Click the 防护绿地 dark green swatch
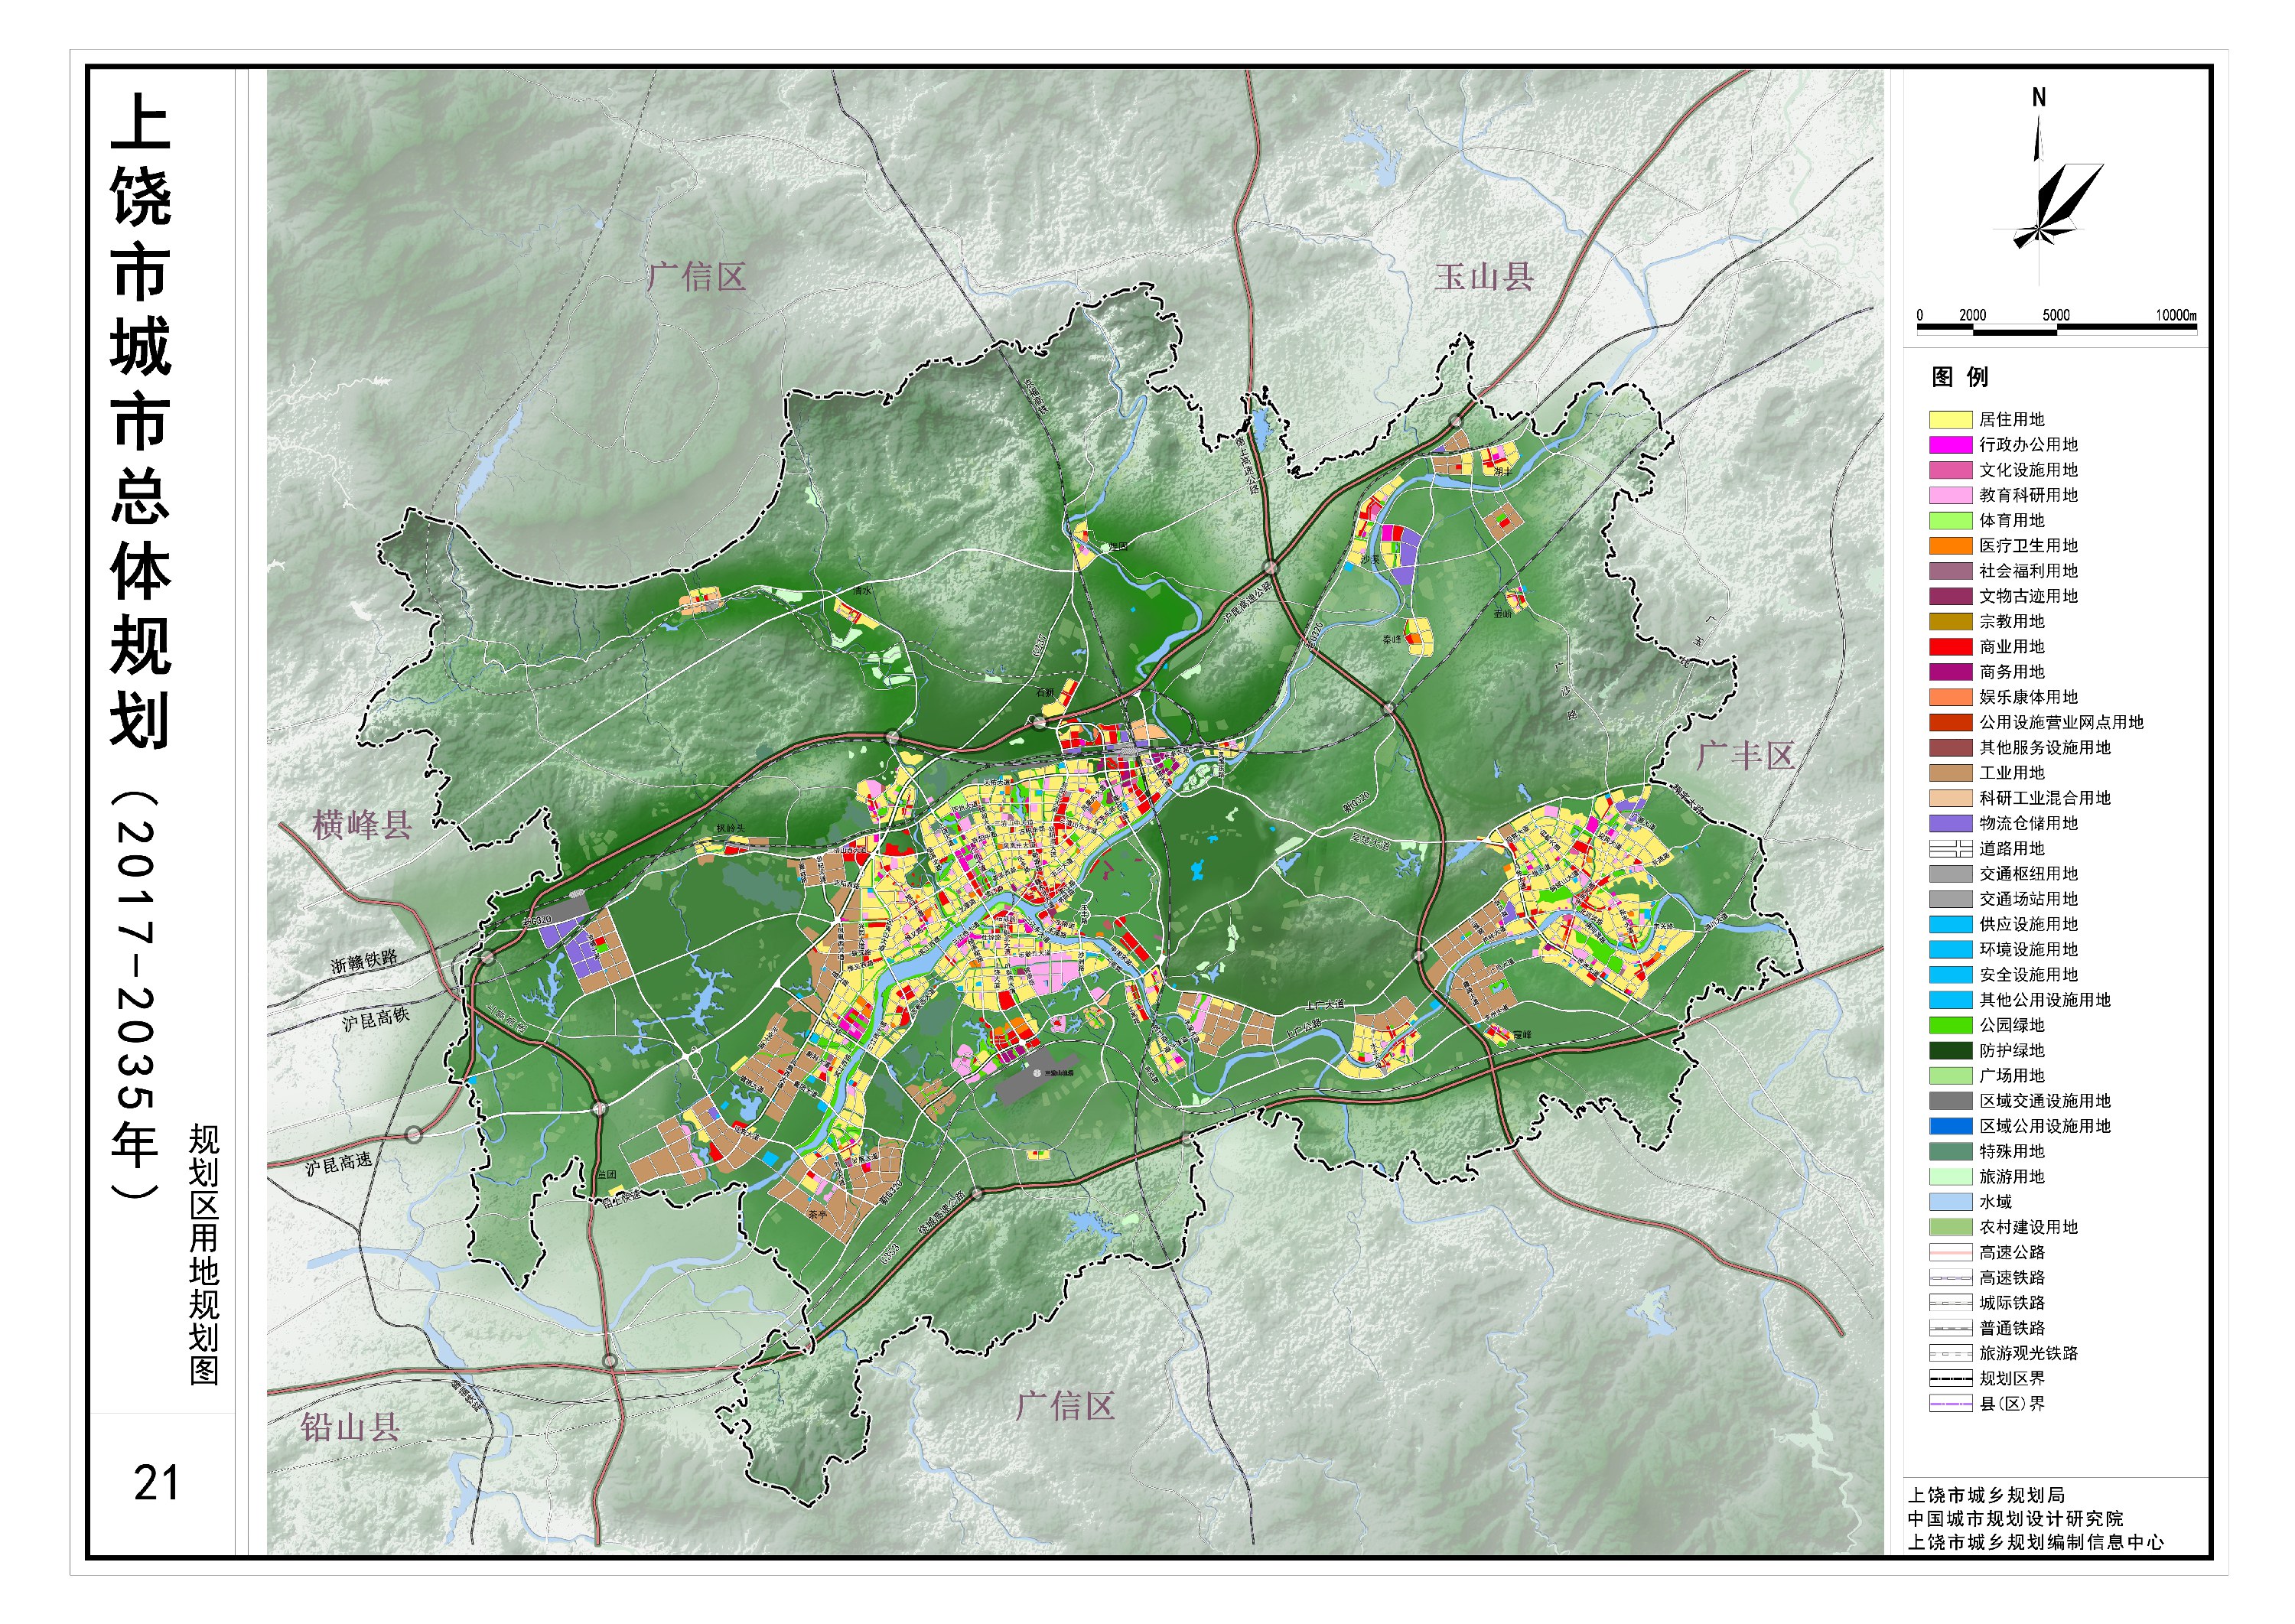 click(1949, 1050)
